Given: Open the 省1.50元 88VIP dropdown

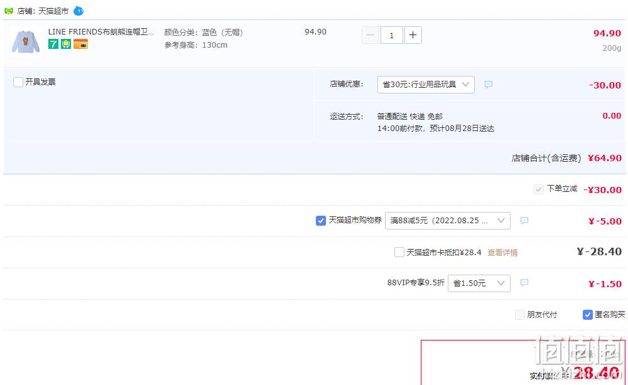Looking at the screenshot, I should click(479, 283).
